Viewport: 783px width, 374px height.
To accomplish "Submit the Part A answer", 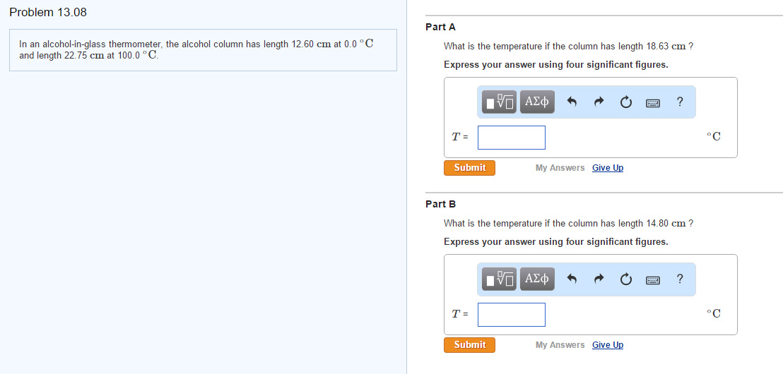I will click(469, 168).
